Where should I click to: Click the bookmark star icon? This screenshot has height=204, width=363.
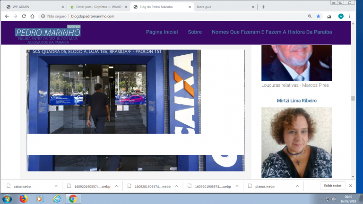point(318,16)
